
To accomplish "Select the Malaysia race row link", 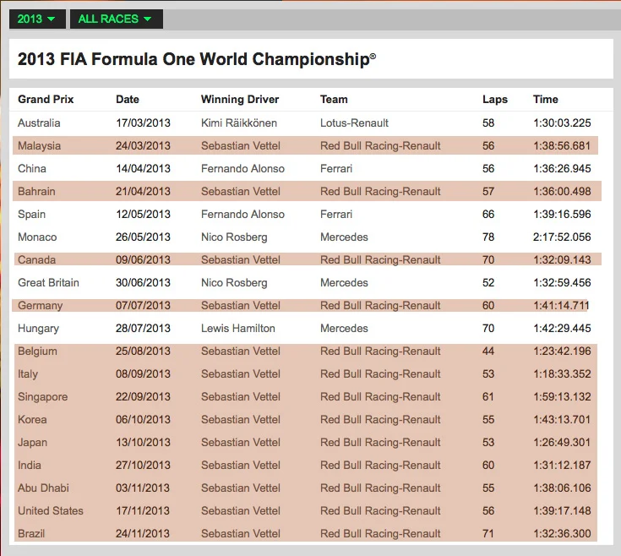I will pyautogui.click(x=39, y=146).
